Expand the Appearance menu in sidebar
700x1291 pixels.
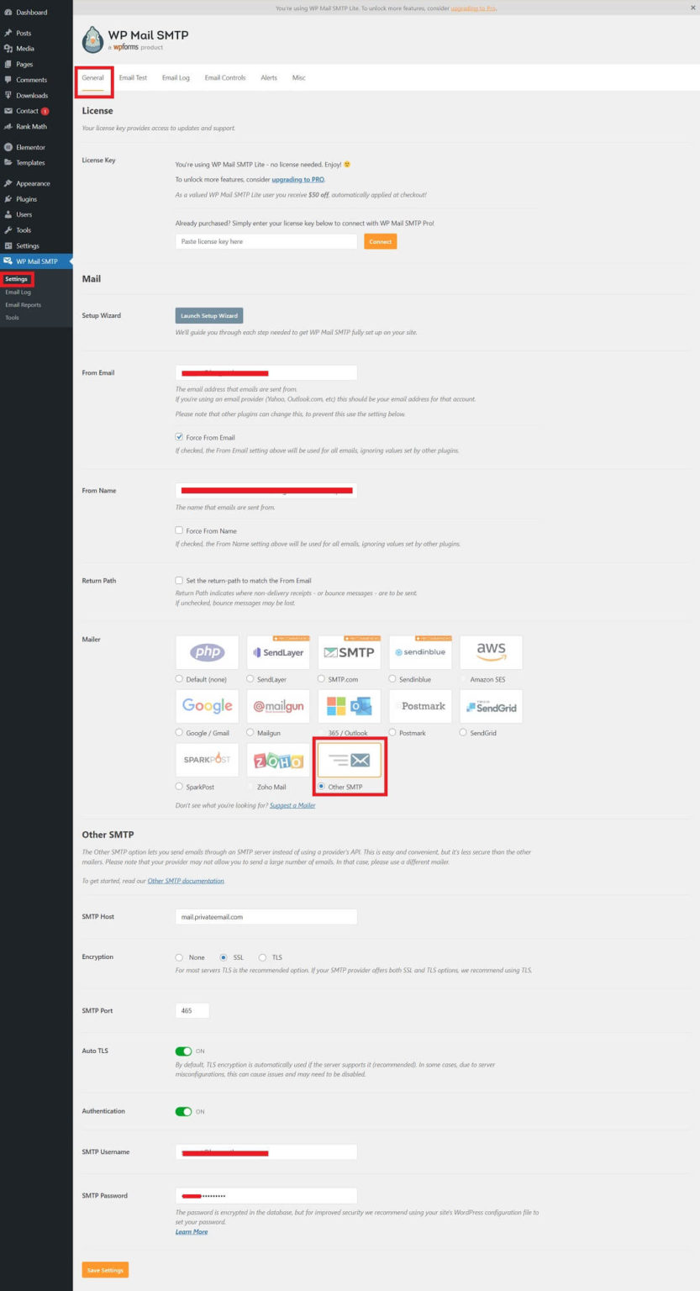coord(34,182)
